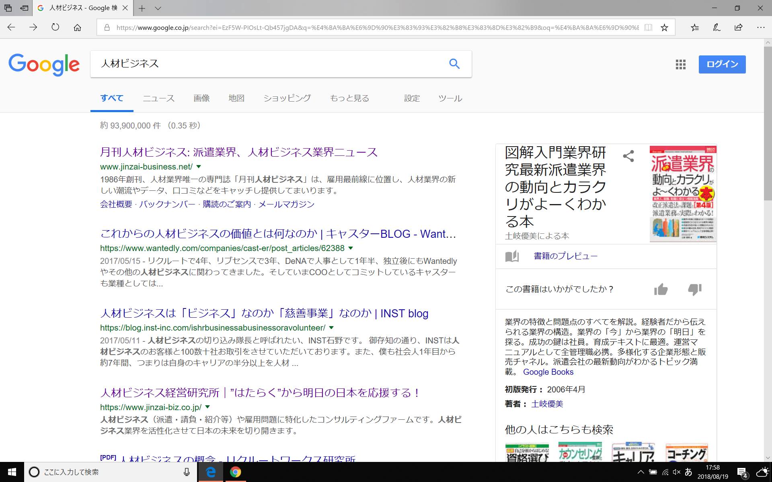This screenshot has width=772, height=482.
Task: Switch to the ニュース tab
Action: point(159,98)
